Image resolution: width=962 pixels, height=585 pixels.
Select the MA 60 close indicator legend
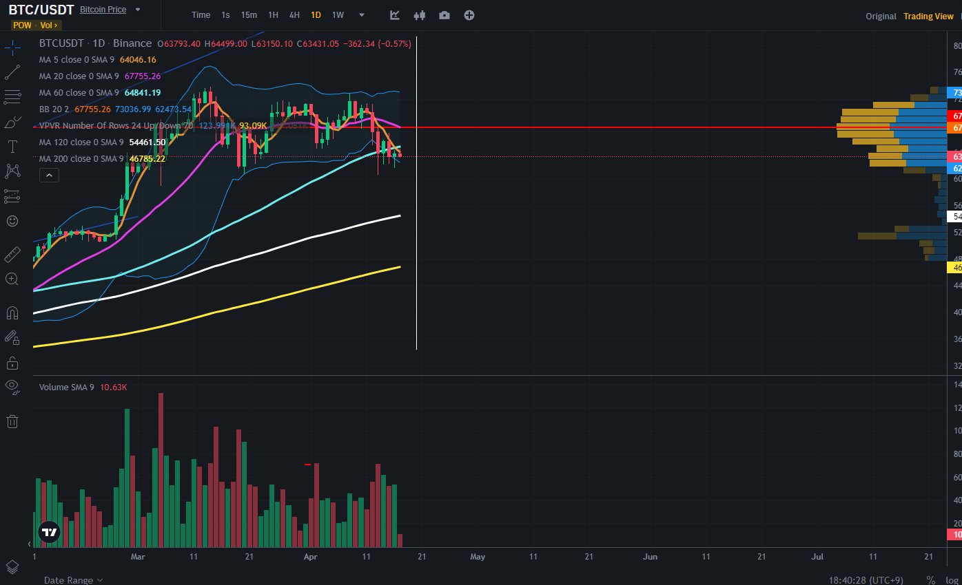pyautogui.click(x=100, y=93)
